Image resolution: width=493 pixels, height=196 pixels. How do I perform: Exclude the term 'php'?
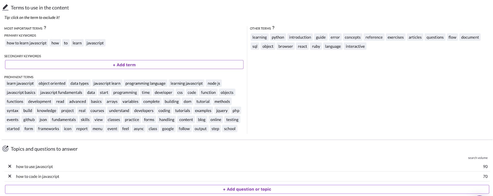coord(236,110)
